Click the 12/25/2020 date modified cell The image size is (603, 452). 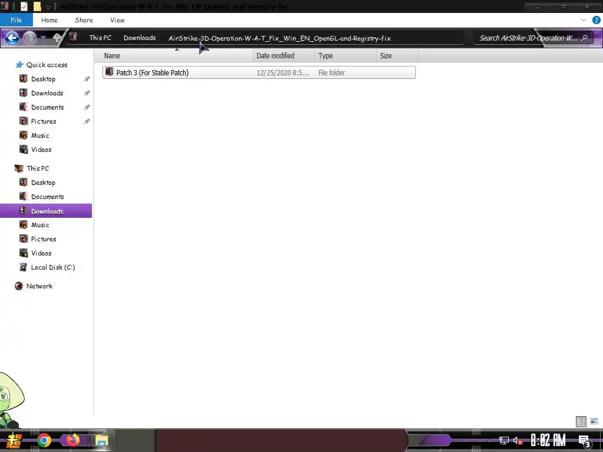click(x=283, y=72)
